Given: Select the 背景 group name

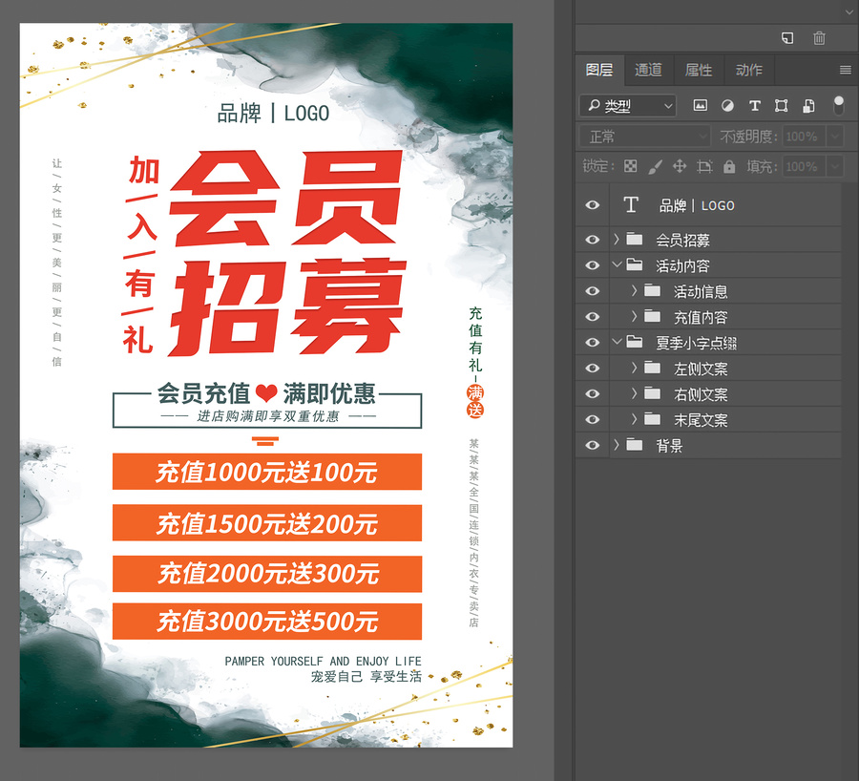Looking at the screenshot, I should pyautogui.click(x=669, y=445).
